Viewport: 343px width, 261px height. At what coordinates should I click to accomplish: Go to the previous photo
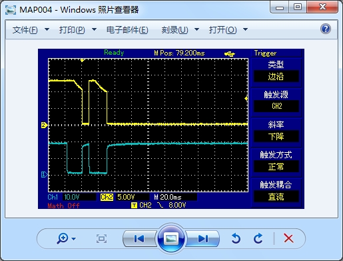tap(139, 239)
